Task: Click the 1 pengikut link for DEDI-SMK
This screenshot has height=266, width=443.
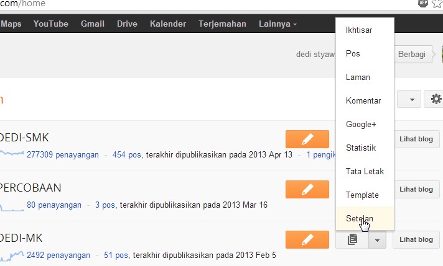Action: tap(321, 154)
